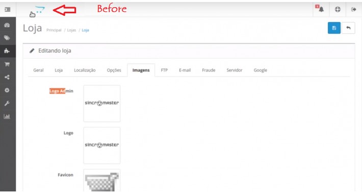The width and height of the screenshot is (362, 194).
Task: Click the Favicon field label
Action: click(65, 175)
